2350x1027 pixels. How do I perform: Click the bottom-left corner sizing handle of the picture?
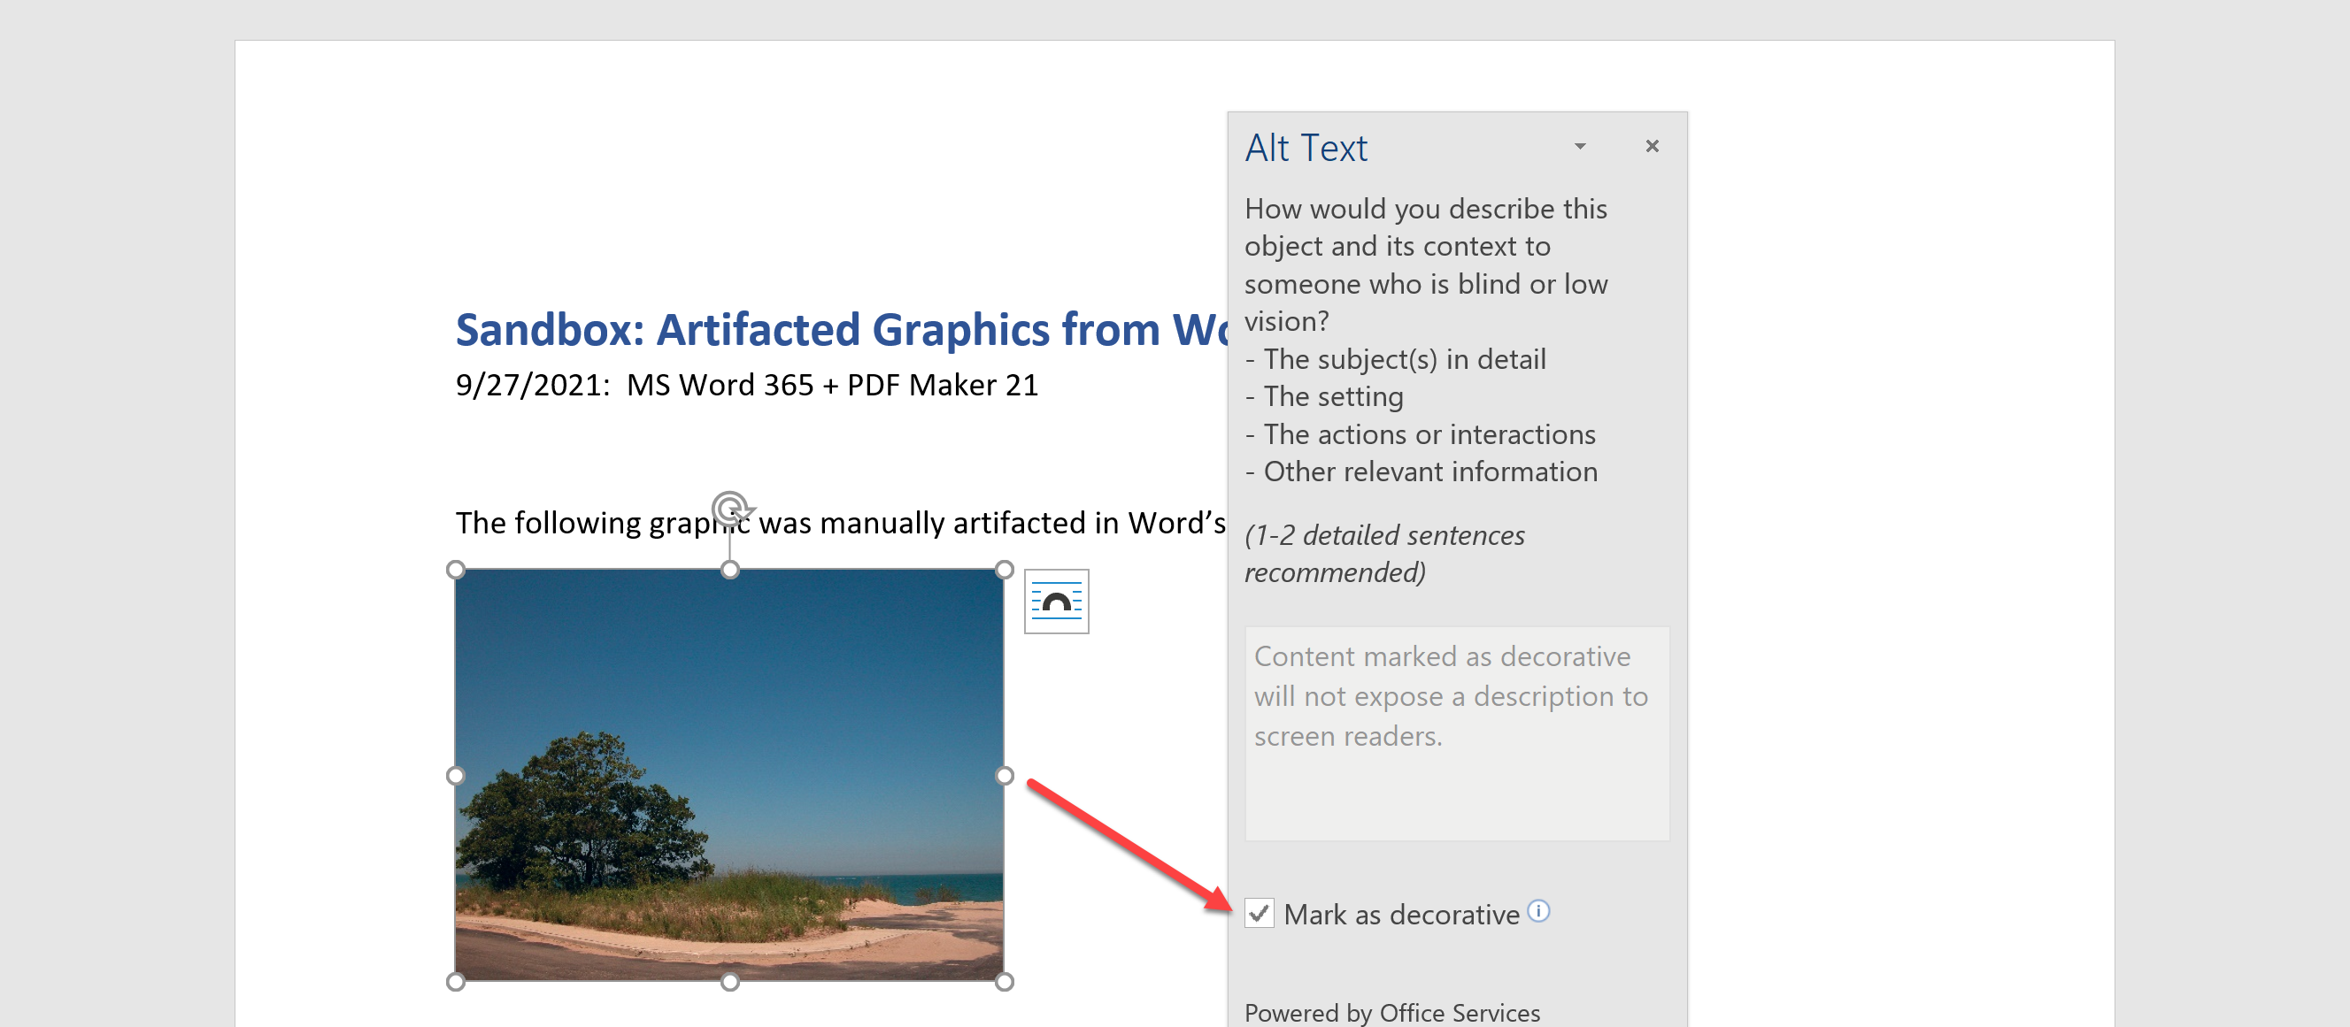pyautogui.click(x=456, y=981)
